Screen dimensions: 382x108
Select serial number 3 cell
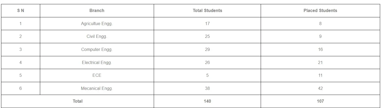click(20, 50)
